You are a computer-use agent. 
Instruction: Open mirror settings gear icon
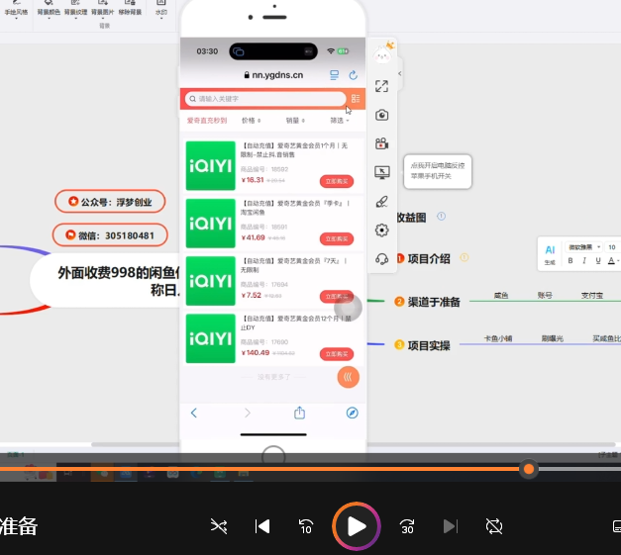point(381,231)
